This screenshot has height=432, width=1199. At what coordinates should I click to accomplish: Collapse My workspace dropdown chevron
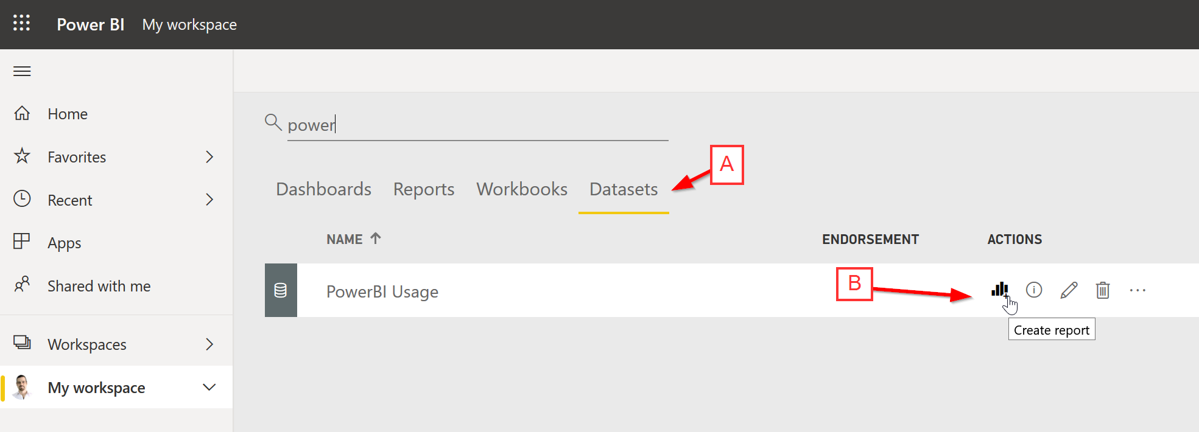pyautogui.click(x=209, y=388)
